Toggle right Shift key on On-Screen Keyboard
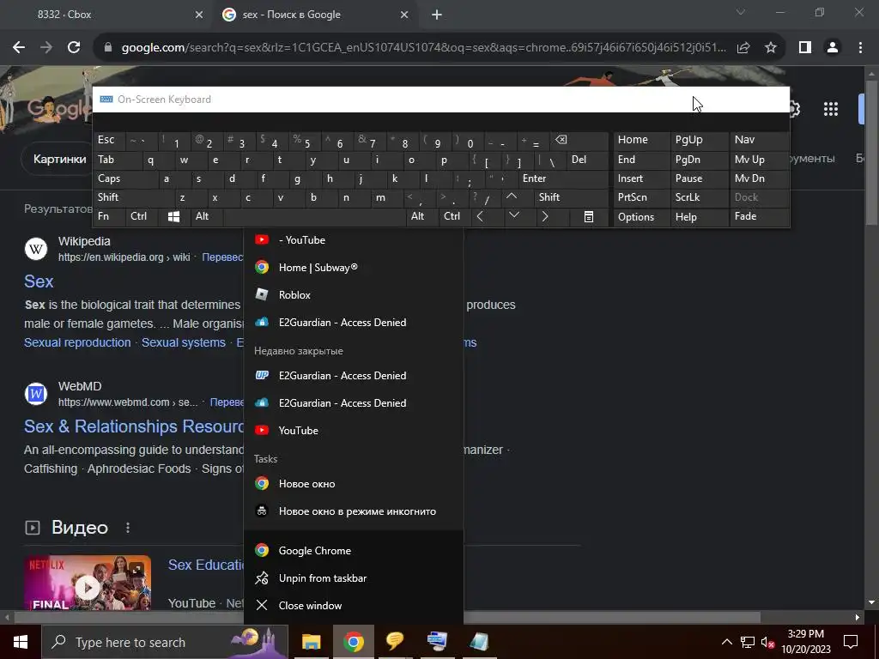This screenshot has height=659, width=879. [572, 197]
